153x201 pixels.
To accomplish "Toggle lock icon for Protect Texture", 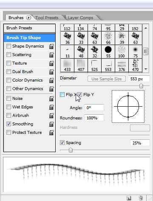I will point(51,133).
